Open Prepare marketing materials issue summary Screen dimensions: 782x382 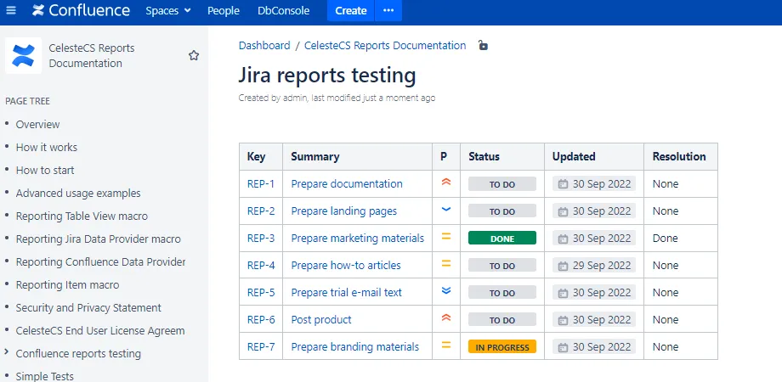(358, 238)
